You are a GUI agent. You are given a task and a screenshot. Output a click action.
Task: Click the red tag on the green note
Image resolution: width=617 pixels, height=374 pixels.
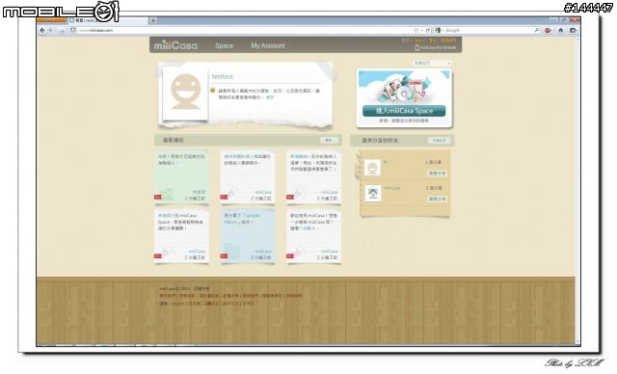158,197
